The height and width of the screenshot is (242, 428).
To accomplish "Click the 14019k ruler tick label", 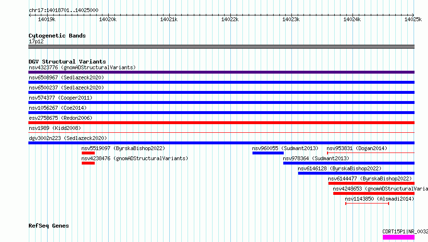I will (x=47, y=19).
